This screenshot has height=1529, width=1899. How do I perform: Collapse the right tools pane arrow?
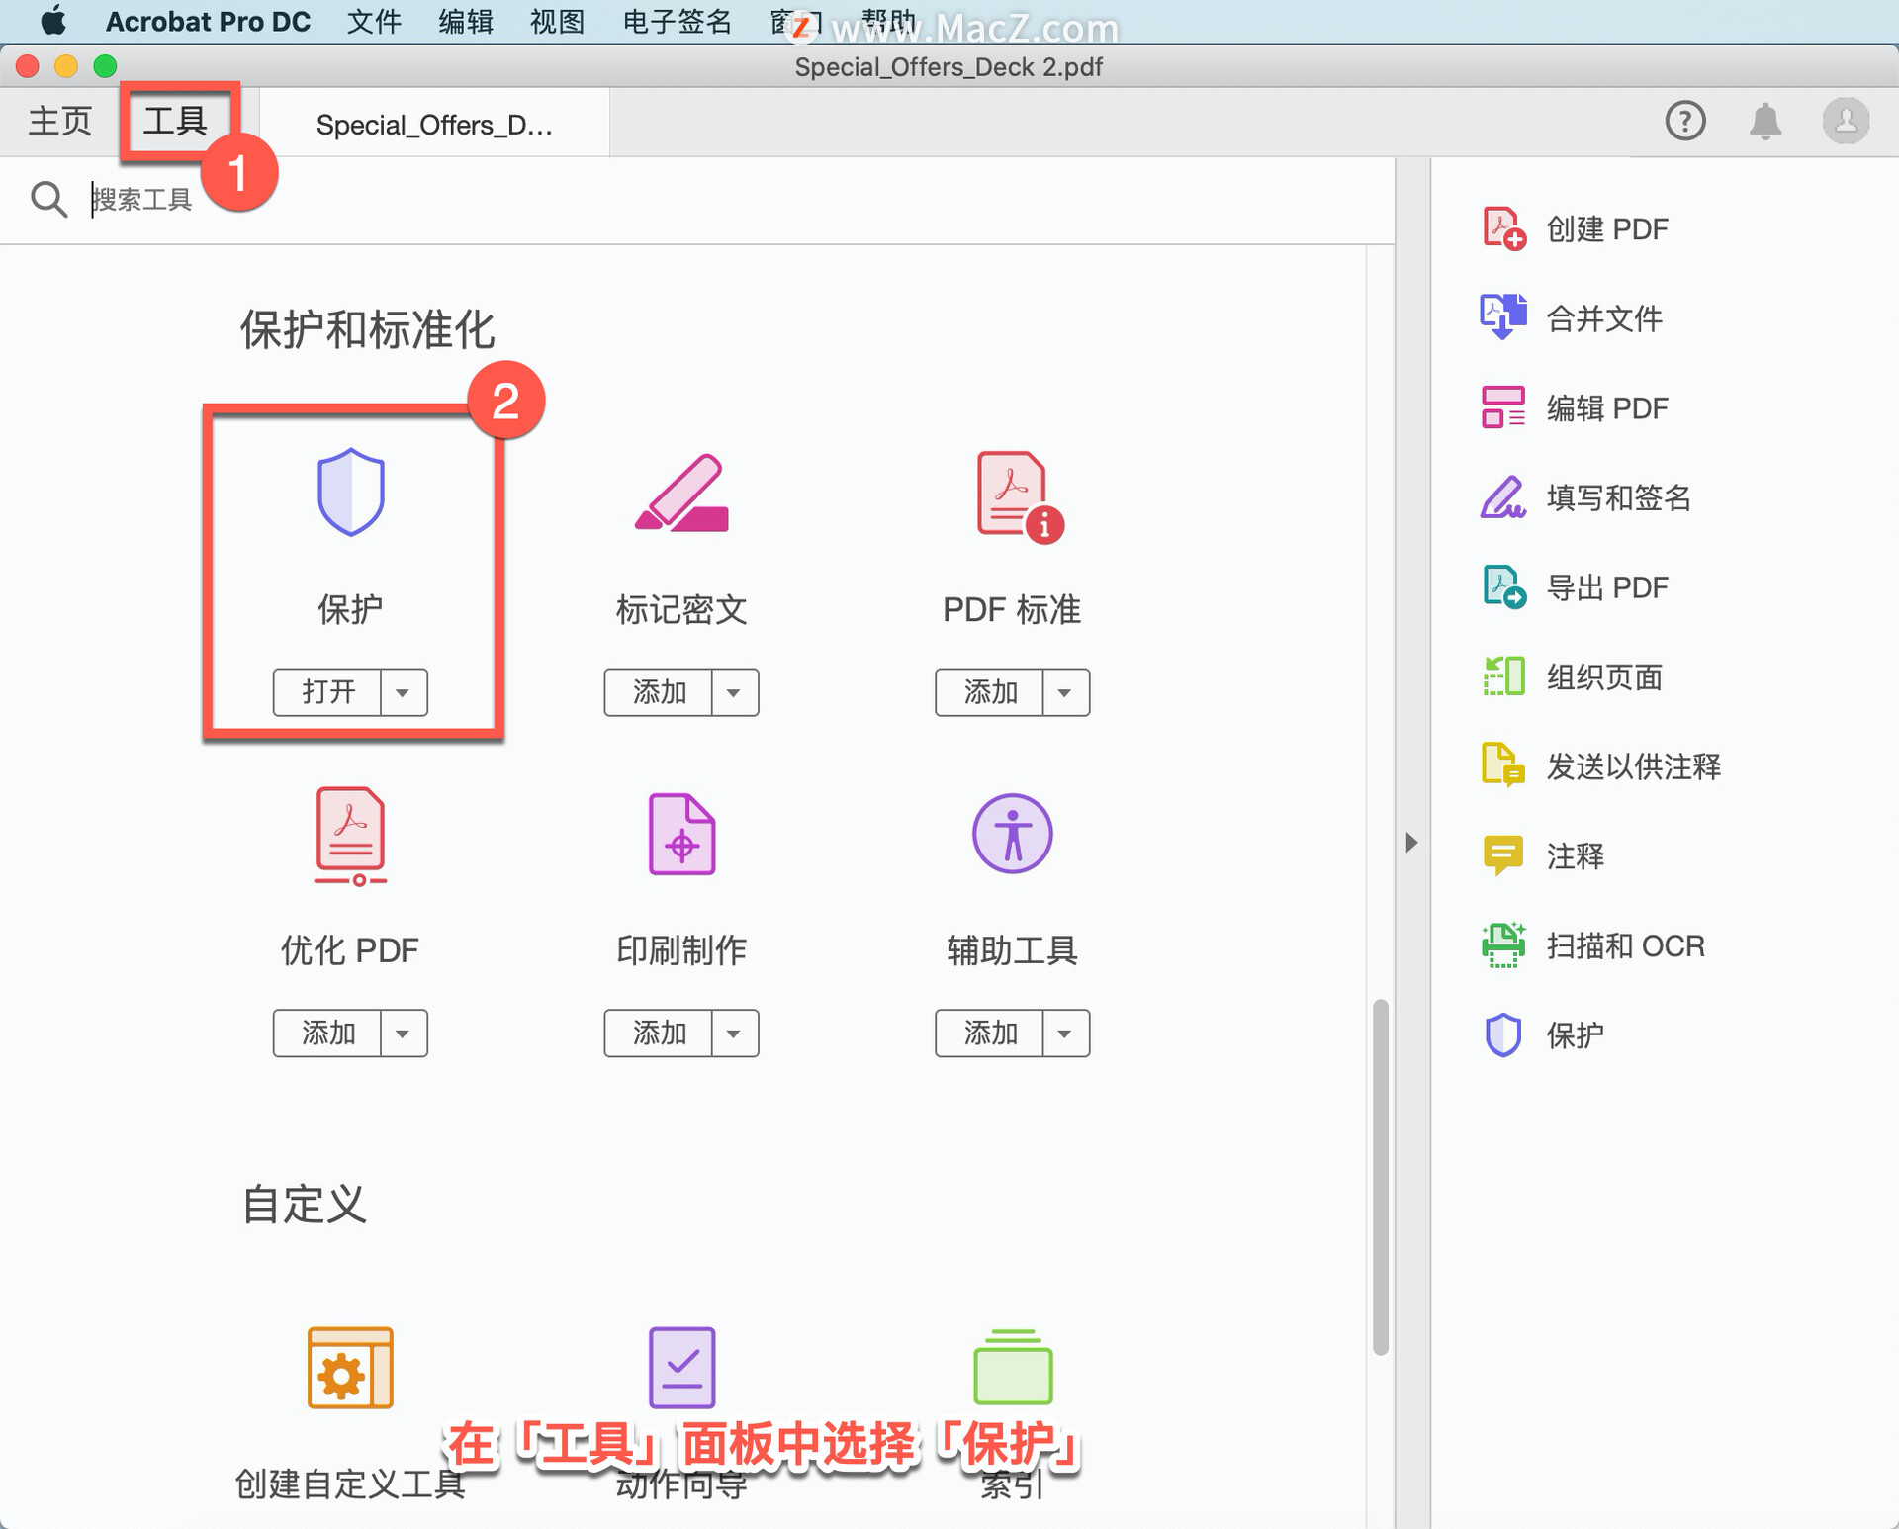tap(1411, 843)
